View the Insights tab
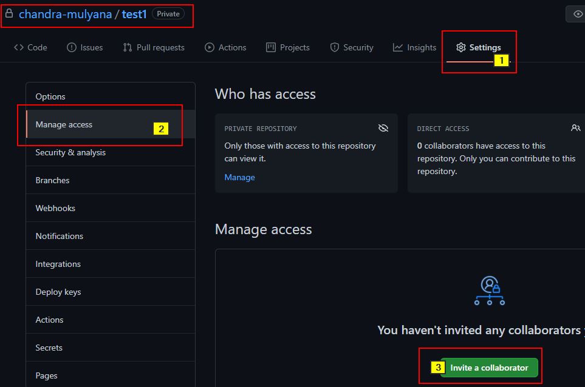 click(414, 47)
